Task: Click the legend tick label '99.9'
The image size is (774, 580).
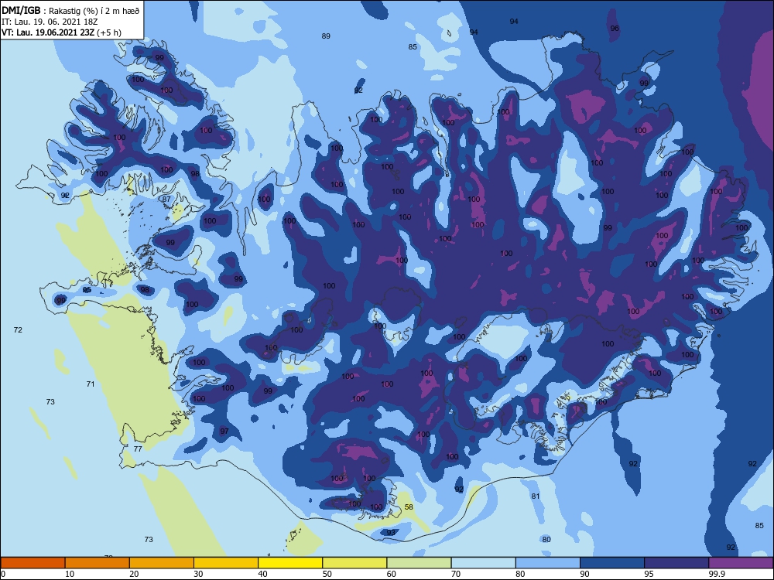Action: pyautogui.click(x=717, y=574)
